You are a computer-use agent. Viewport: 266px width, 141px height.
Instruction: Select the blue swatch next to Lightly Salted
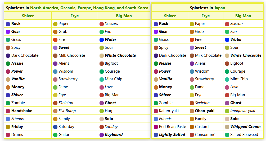(156, 135)
